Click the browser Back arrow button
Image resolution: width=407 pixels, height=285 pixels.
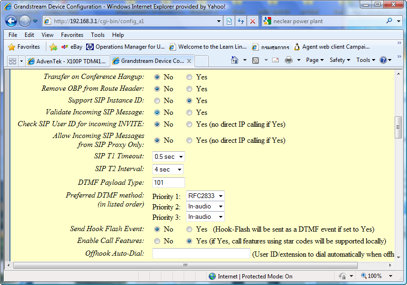pyautogui.click(x=11, y=21)
